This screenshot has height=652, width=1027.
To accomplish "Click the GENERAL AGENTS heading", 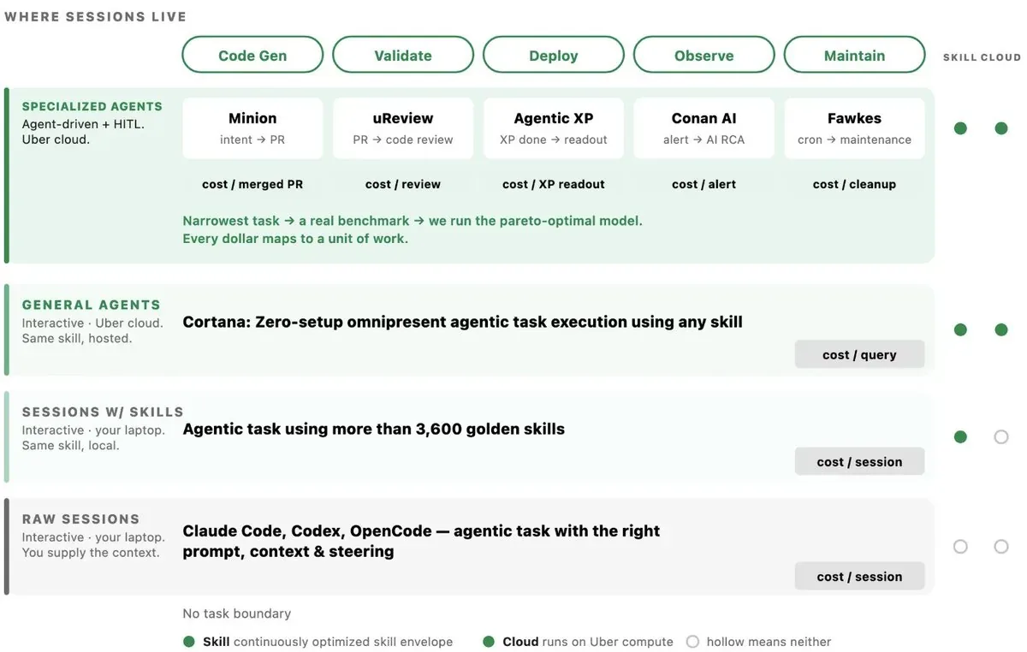I will 91,305.
